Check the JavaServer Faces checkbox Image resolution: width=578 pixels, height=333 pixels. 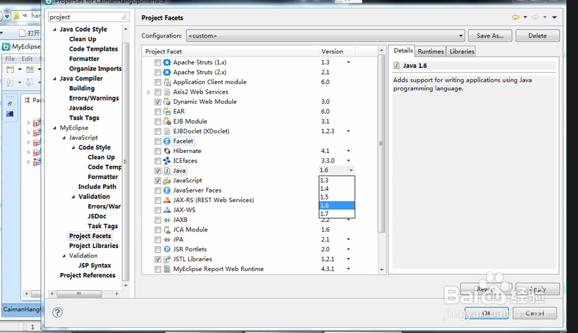158,190
